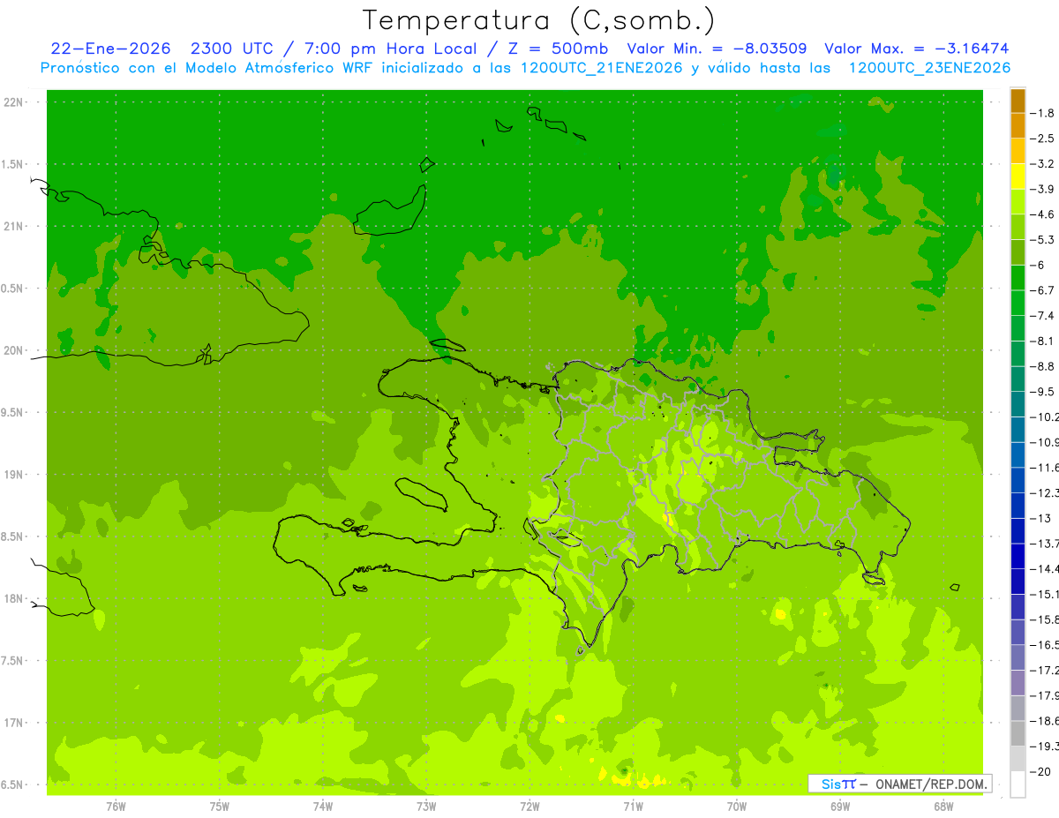Pick the lime swatch between -3.9 and -4.6
This screenshot has height=818, width=1059.
point(1018,202)
